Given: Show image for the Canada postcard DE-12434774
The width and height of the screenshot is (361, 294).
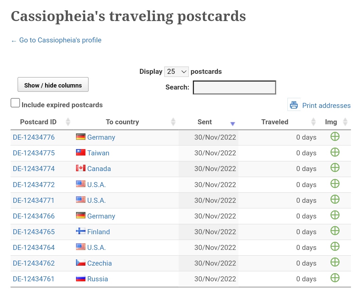Looking at the screenshot, I should coord(335,168).
